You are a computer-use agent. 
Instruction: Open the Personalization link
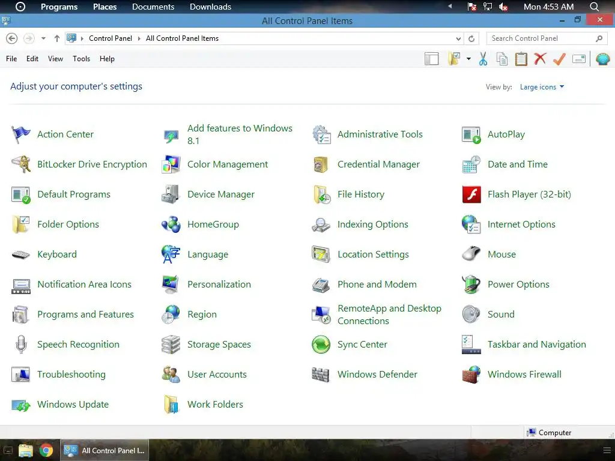tap(219, 284)
